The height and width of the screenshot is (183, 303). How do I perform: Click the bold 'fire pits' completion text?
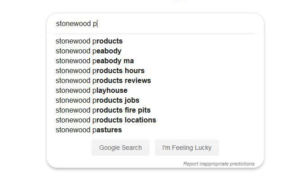[x=136, y=110]
